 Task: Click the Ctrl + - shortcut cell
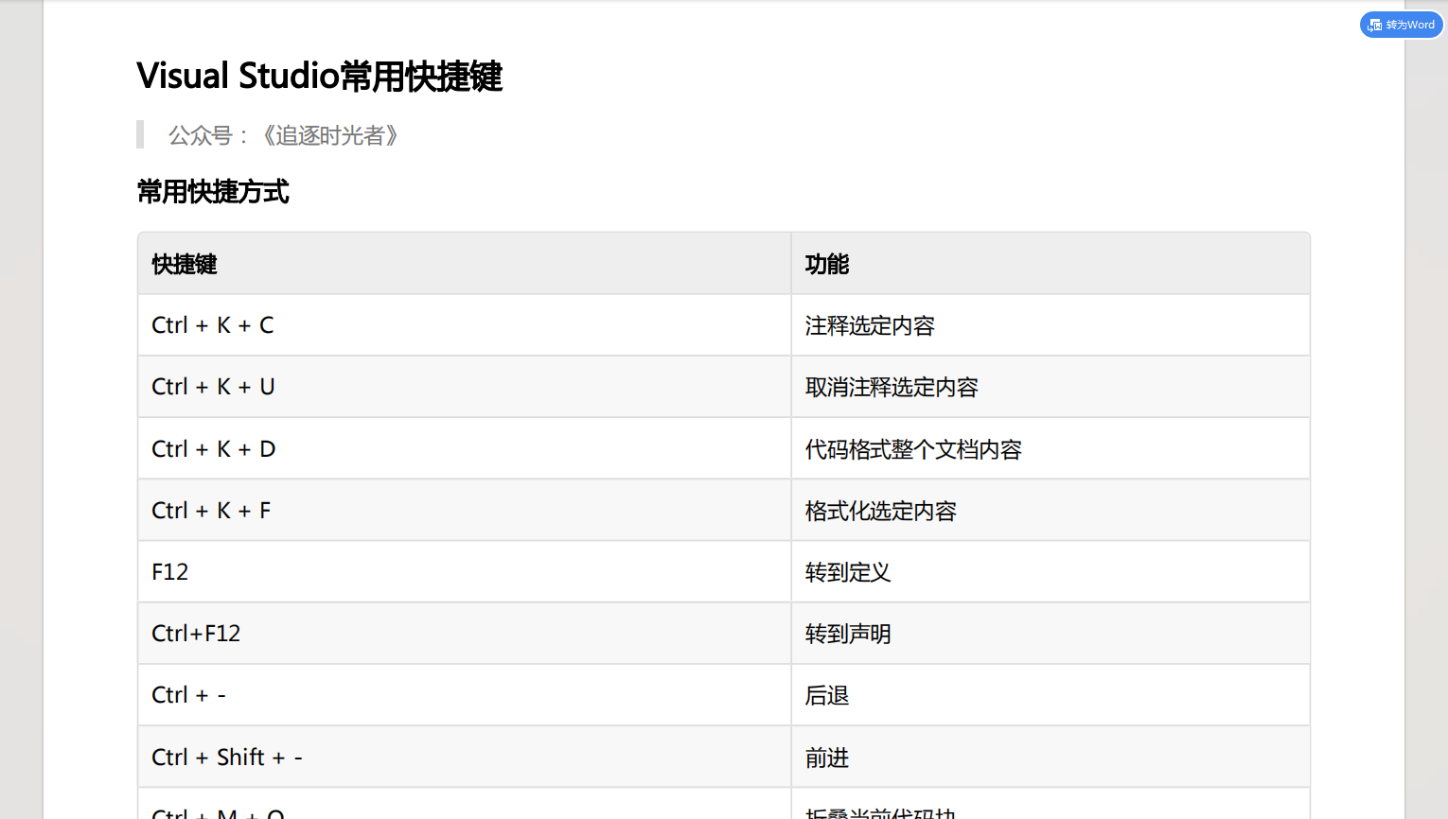pyautogui.click(x=465, y=695)
